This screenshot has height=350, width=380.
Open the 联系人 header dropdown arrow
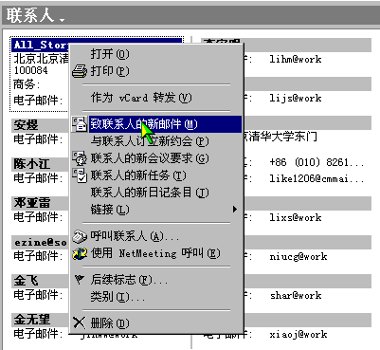point(62,20)
